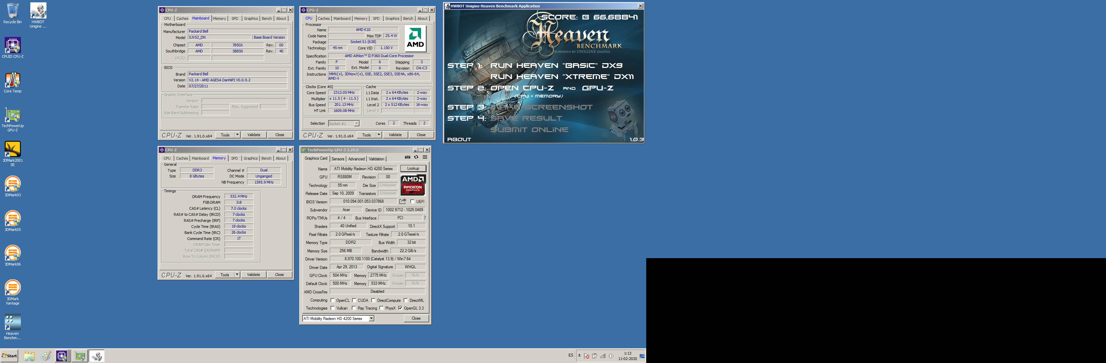The image size is (1106, 363).
Task: Click the Show Desktop icon by the clock
Action: tap(642, 356)
